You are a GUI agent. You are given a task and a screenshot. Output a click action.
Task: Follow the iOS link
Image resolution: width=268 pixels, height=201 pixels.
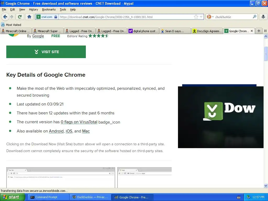[69, 131]
